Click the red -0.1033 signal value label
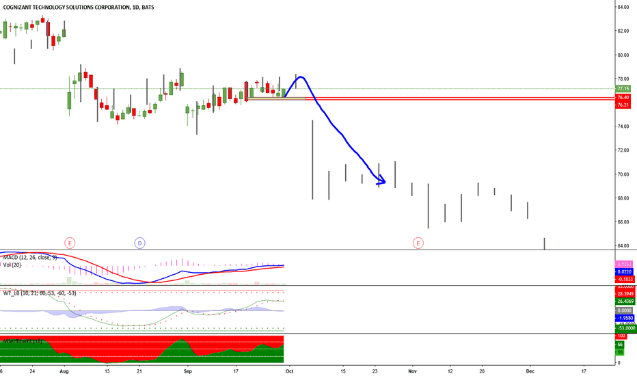The width and height of the screenshot is (637, 376). click(x=625, y=279)
